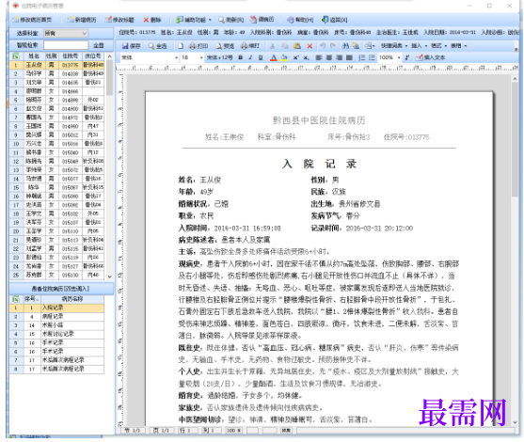Align text right
524x442 pixels.
(340, 57)
